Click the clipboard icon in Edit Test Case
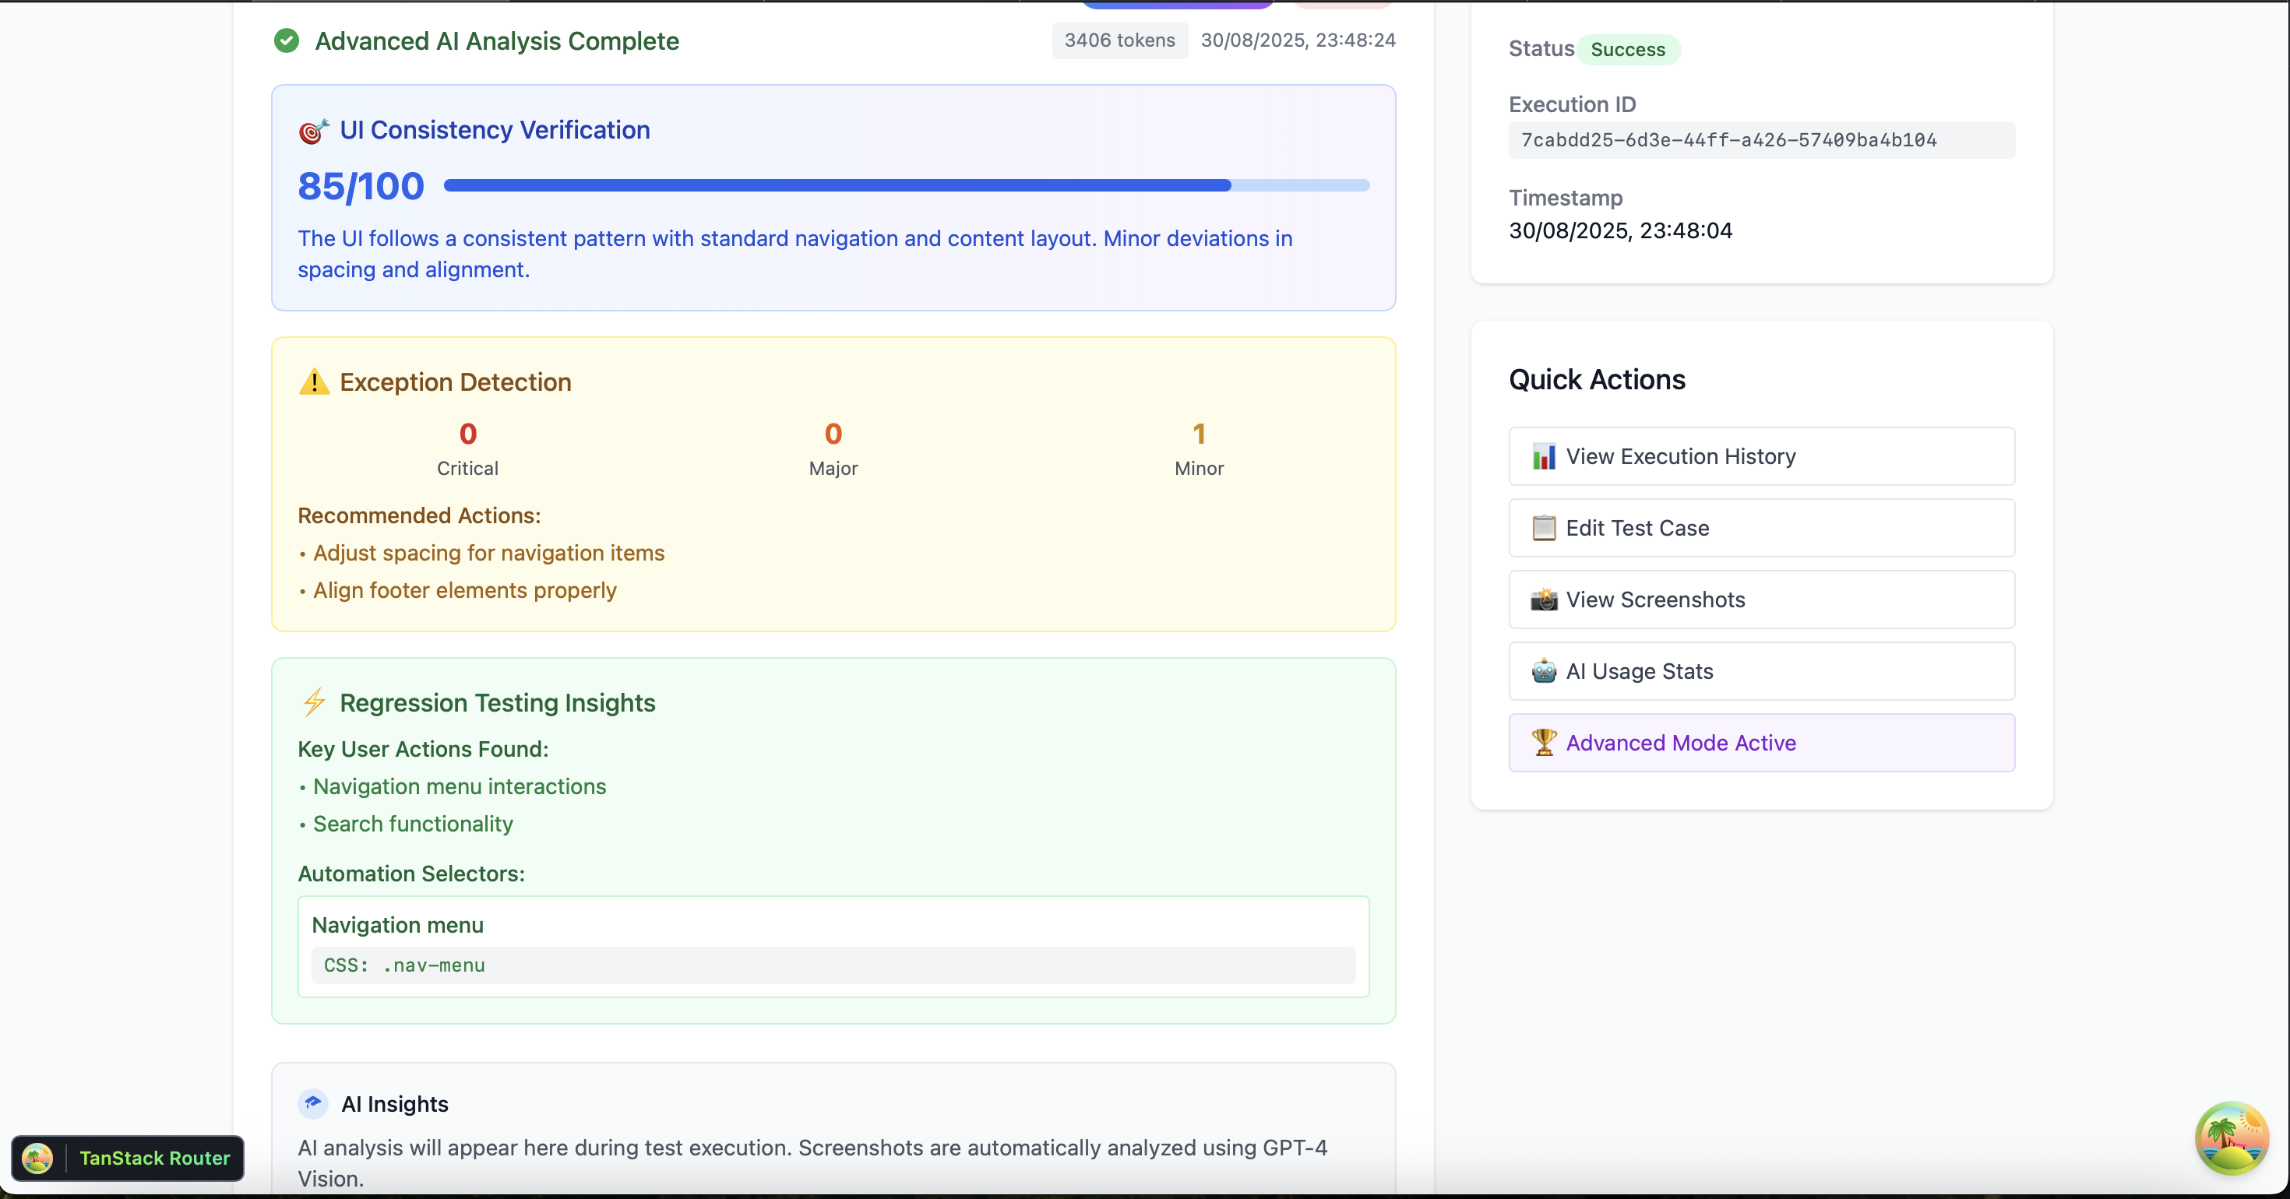This screenshot has width=2290, height=1199. pos(1543,528)
